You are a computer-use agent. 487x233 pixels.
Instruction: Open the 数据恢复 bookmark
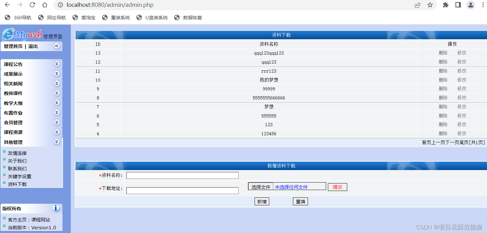tap(188, 18)
